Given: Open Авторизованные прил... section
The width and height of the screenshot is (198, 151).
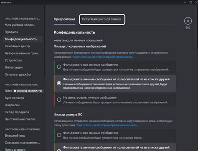Looking at the screenshot, I should (23, 53).
